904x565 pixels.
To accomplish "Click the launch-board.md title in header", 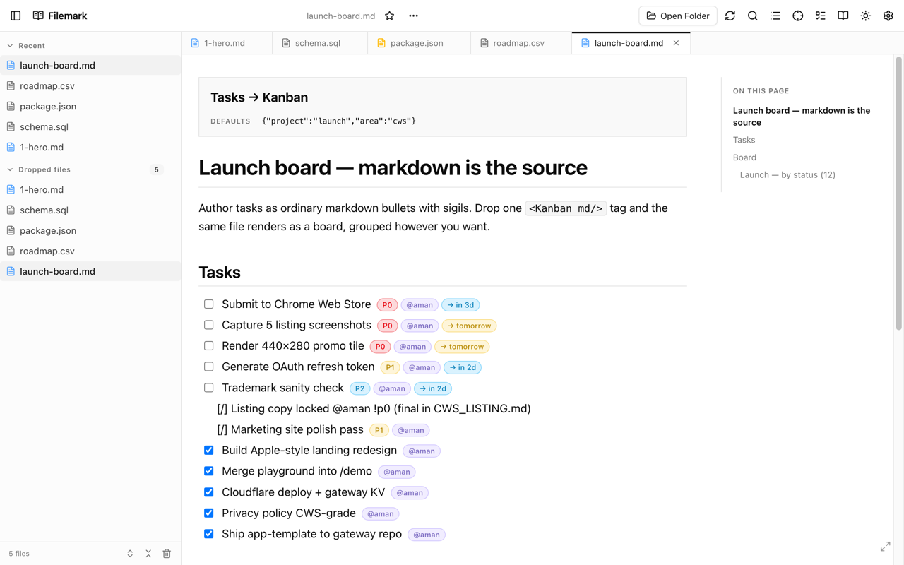I will coord(340,16).
